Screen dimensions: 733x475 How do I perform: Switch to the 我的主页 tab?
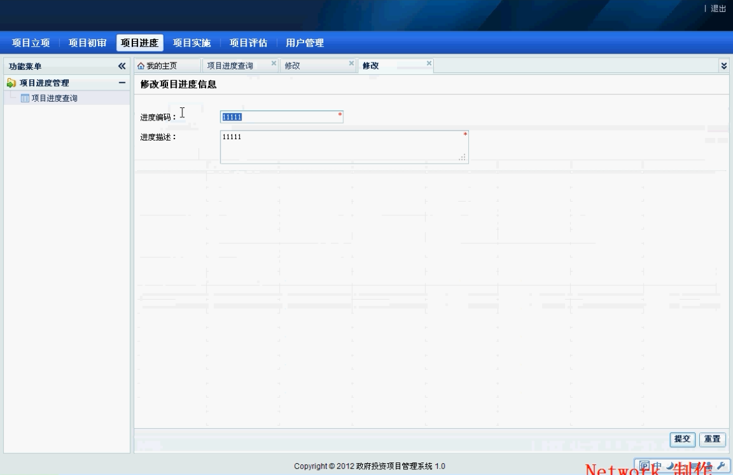point(167,66)
